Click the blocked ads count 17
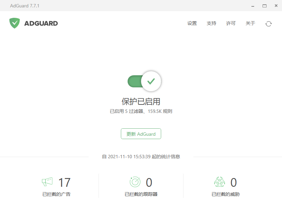 click(64, 183)
